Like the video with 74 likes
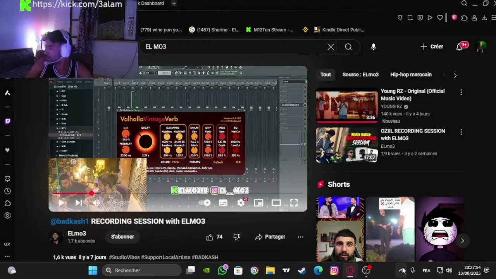496x279 pixels. [x=214, y=237]
